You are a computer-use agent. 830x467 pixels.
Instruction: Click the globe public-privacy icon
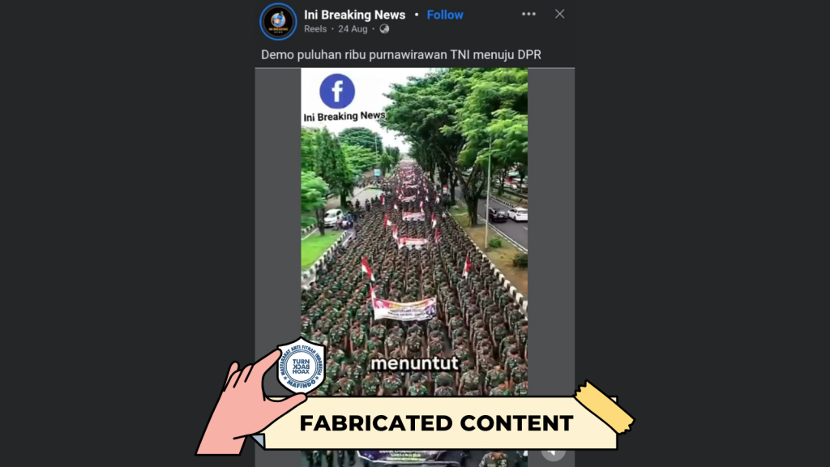click(x=384, y=29)
